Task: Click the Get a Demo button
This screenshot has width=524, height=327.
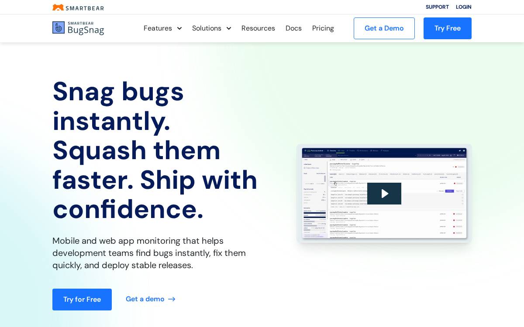Action: [x=384, y=28]
